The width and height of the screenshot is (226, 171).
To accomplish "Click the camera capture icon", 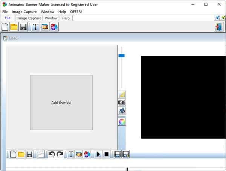I will [x=122, y=102].
